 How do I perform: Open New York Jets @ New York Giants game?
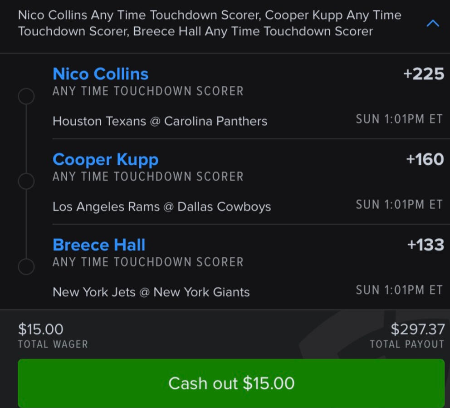(x=151, y=292)
